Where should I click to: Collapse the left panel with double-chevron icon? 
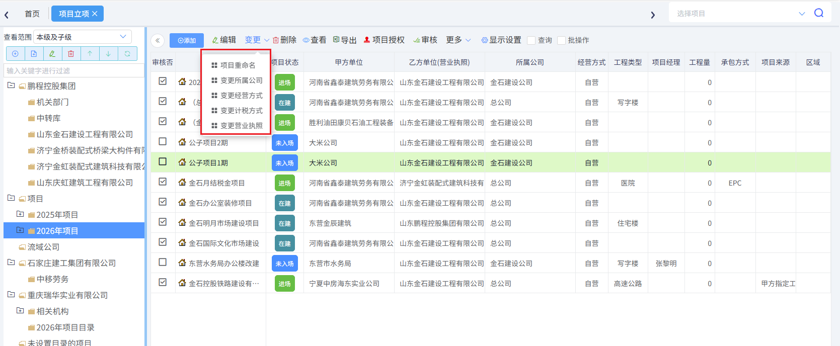tap(158, 41)
